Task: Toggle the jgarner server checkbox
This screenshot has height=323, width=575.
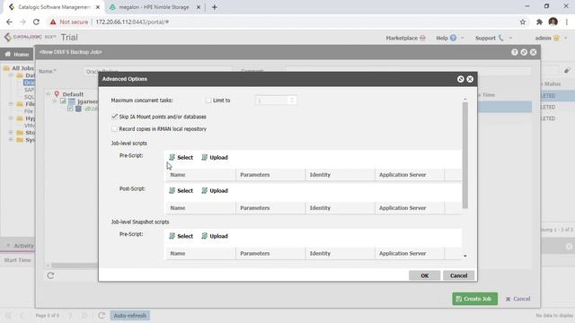Action: pyautogui.click(x=63, y=101)
